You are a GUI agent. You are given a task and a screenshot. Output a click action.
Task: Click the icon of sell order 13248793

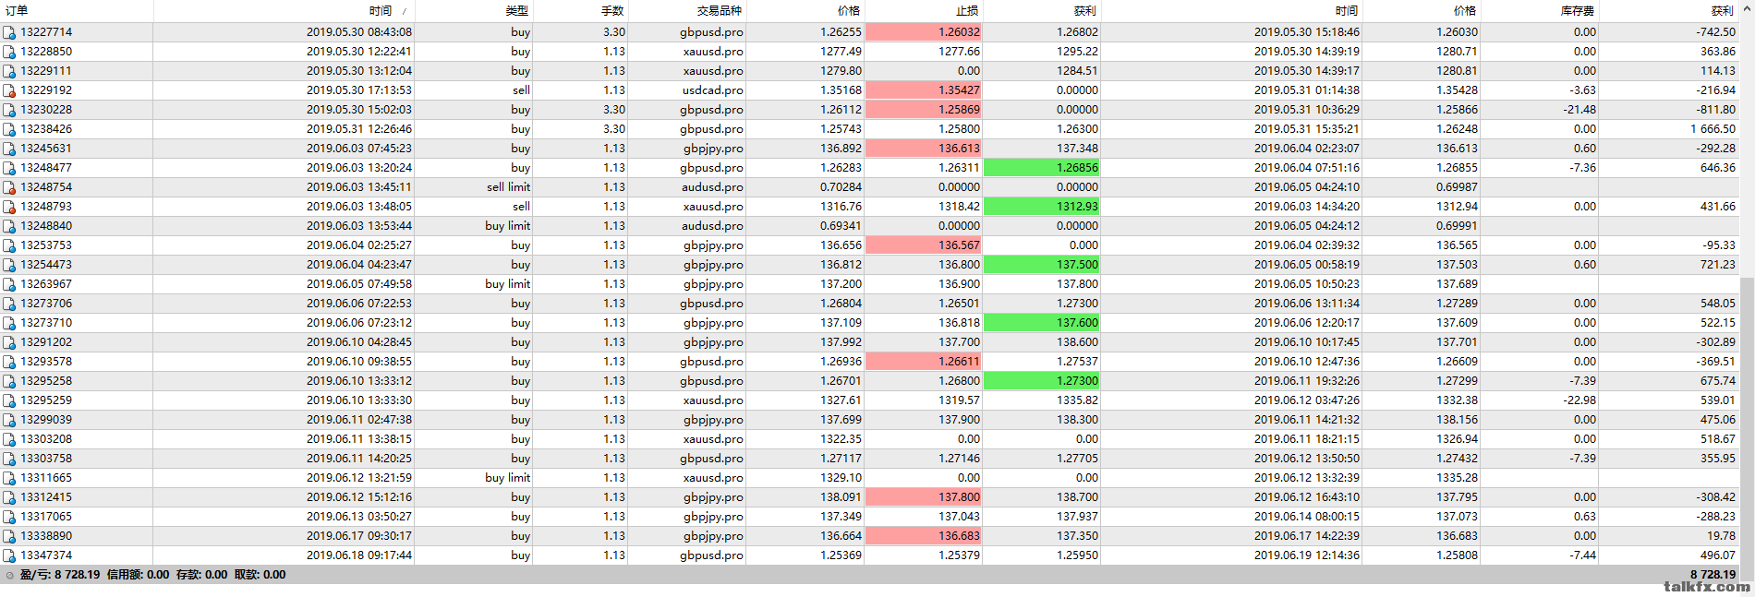point(9,207)
